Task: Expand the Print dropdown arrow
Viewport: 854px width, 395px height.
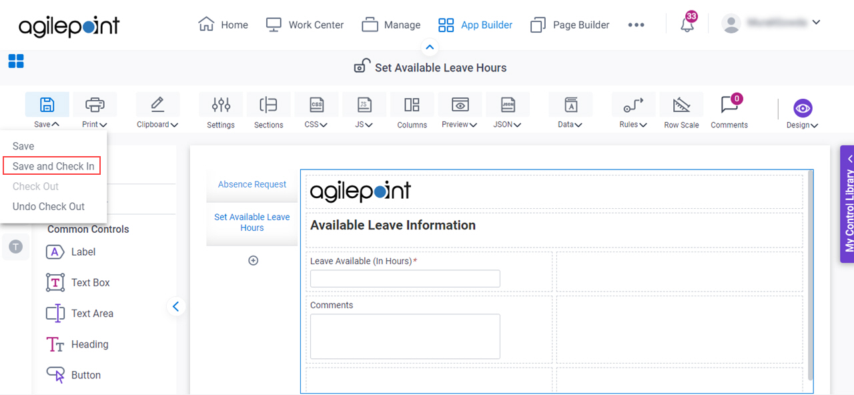Action: (x=103, y=124)
